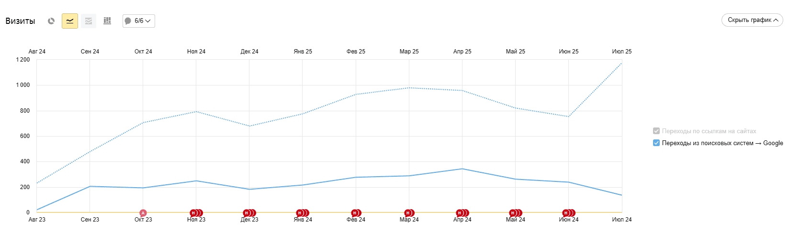Screen dimensions: 789x233
Task: Click the 'H' note marker at Мар 24
Action: coord(408,213)
